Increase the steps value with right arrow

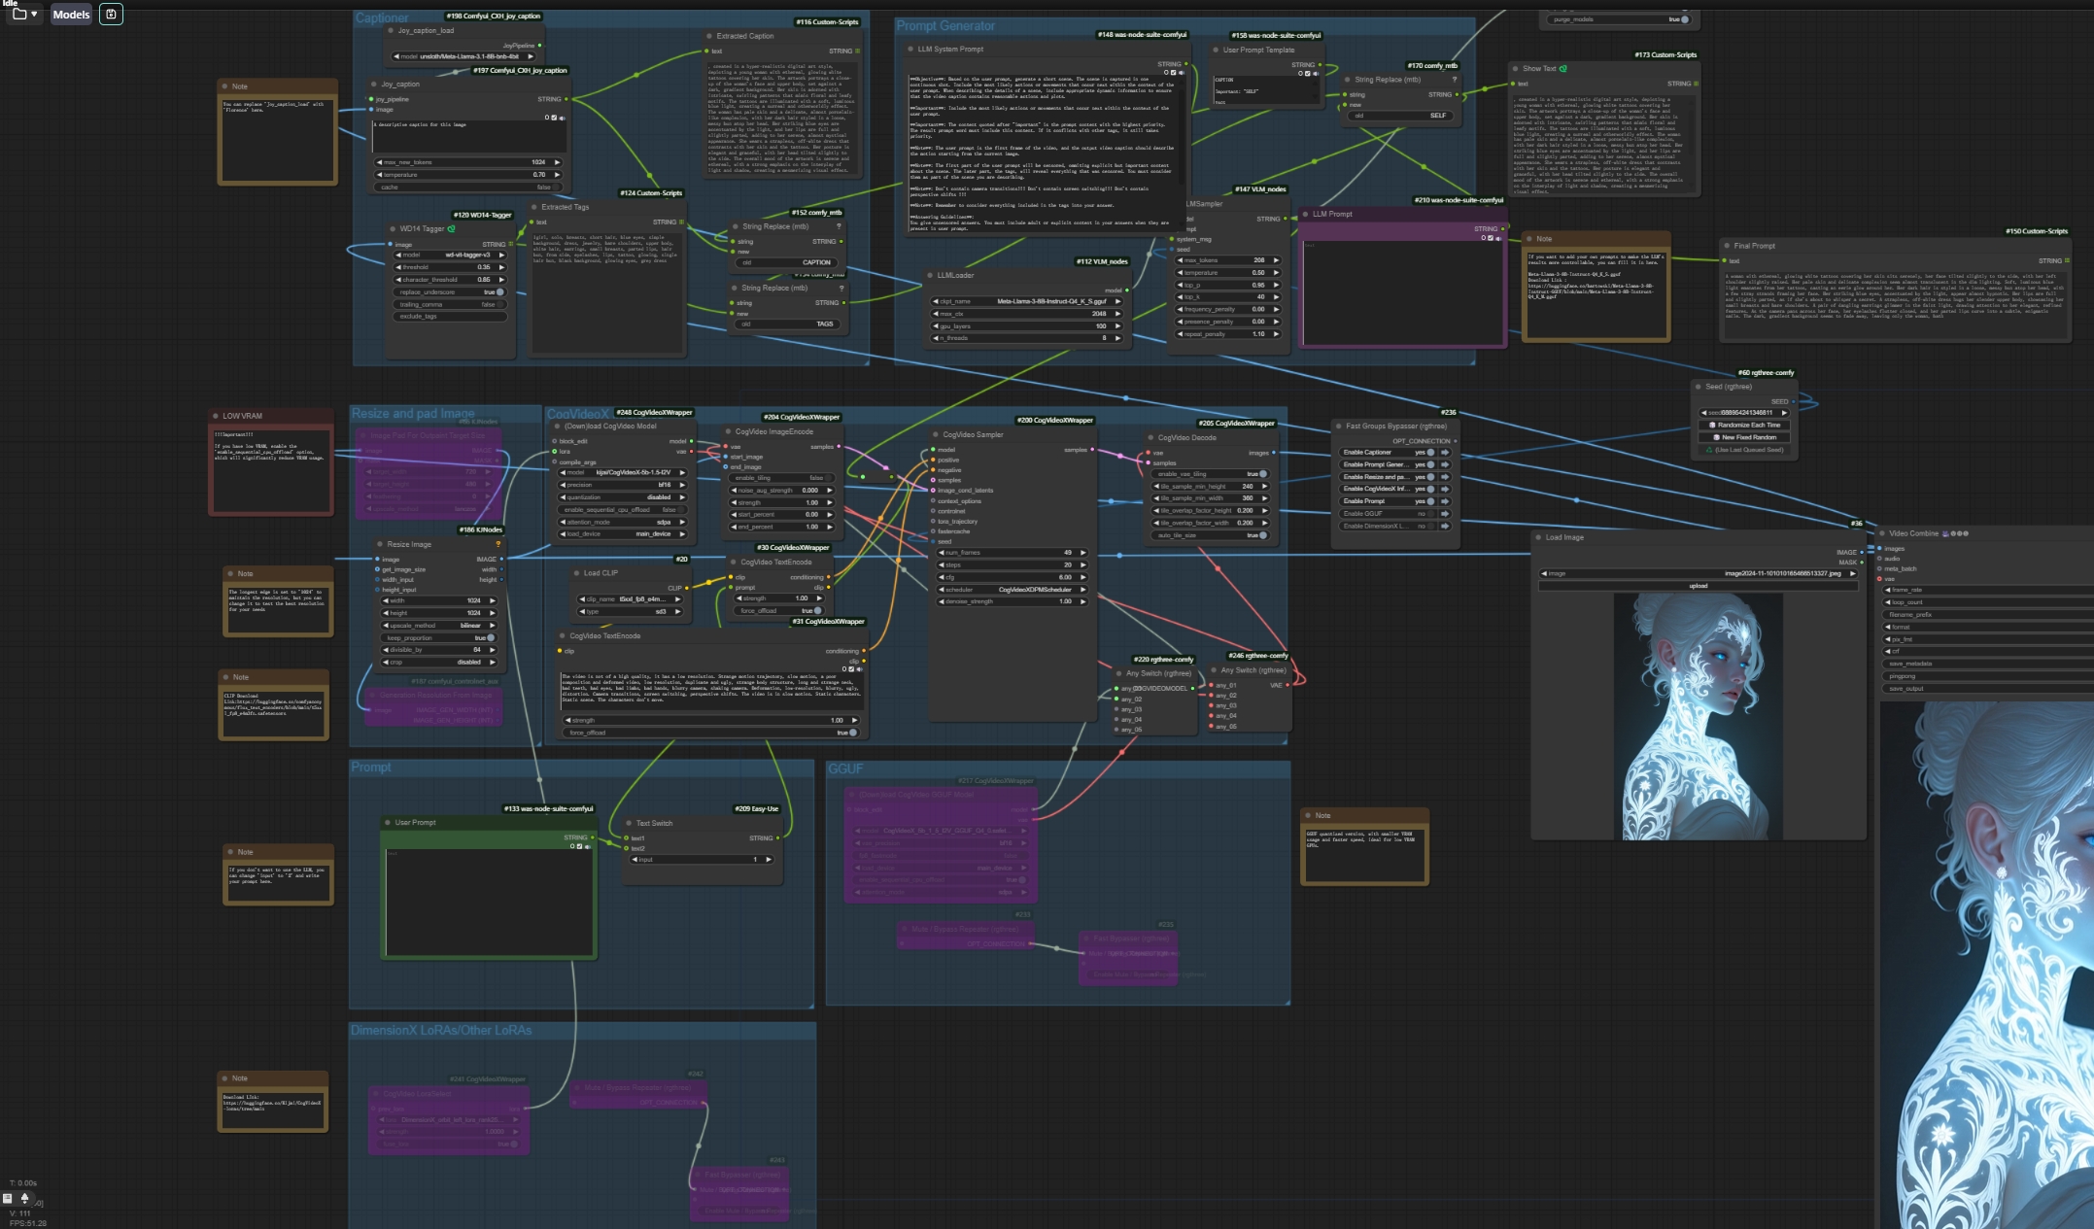[1082, 565]
